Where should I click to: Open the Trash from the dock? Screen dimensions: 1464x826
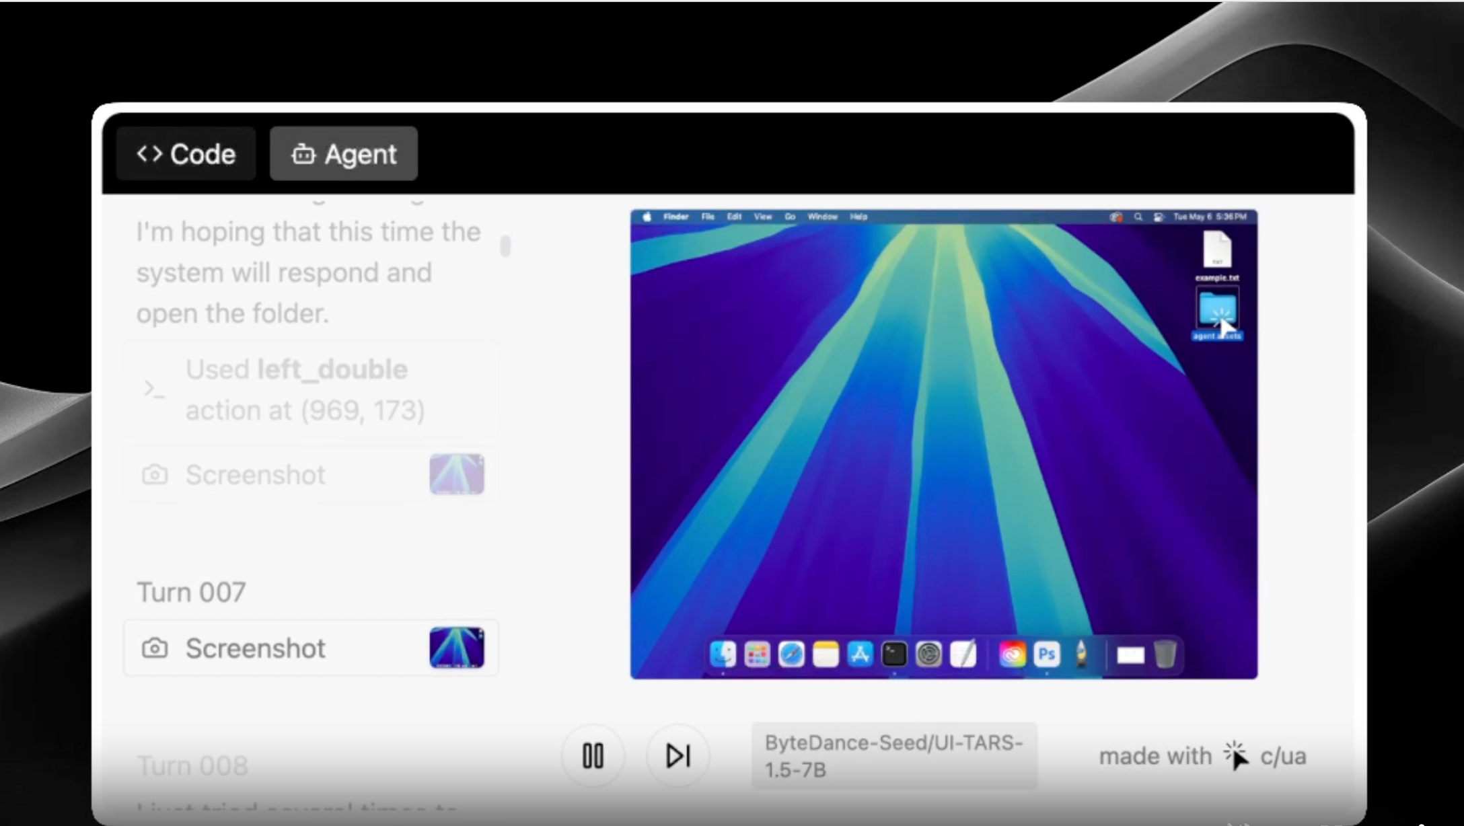pyautogui.click(x=1165, y=654)
